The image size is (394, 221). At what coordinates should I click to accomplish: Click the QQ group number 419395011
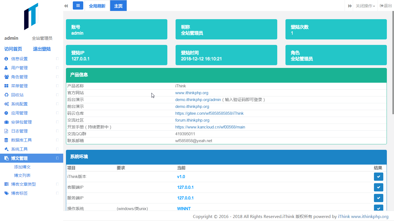click(185, 134)
